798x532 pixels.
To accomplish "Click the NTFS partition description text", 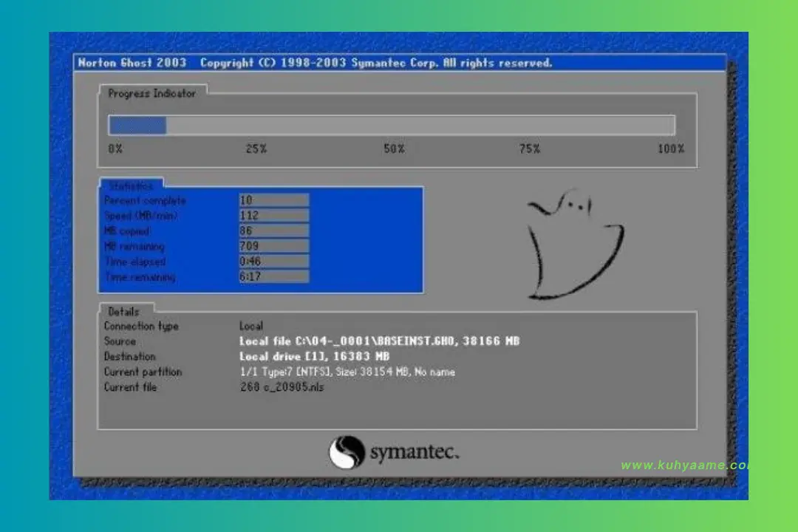I will [347, 372].
